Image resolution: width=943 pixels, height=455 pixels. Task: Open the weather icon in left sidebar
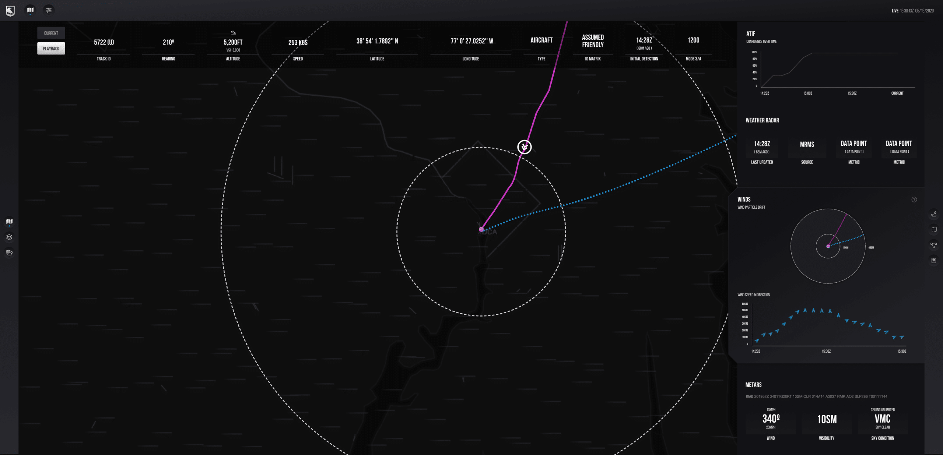click(10, 253)
